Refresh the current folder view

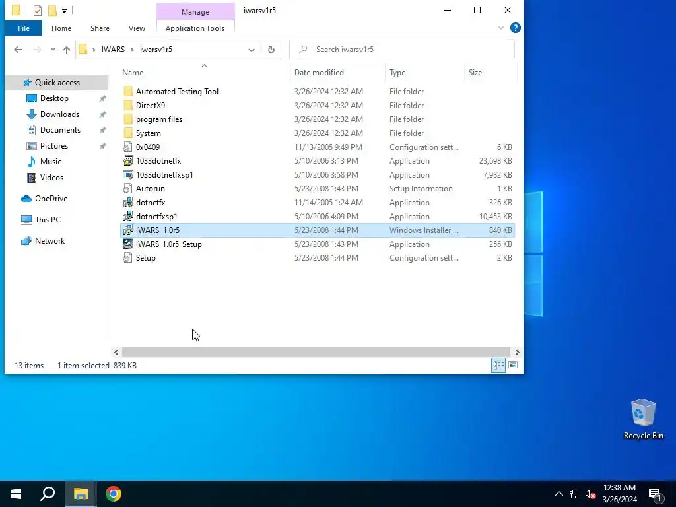(x=271, y=50)
